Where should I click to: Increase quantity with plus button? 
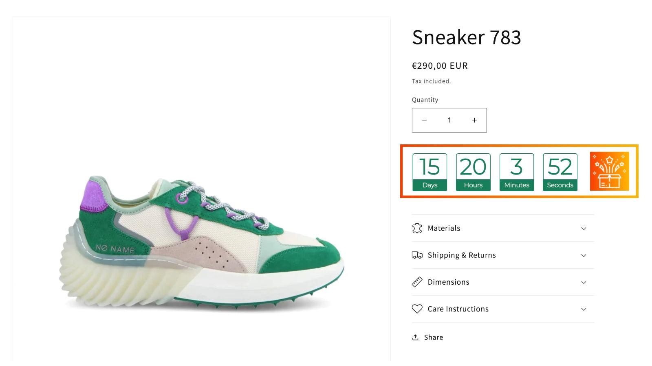pyautogui.click(x=474, y=120)
